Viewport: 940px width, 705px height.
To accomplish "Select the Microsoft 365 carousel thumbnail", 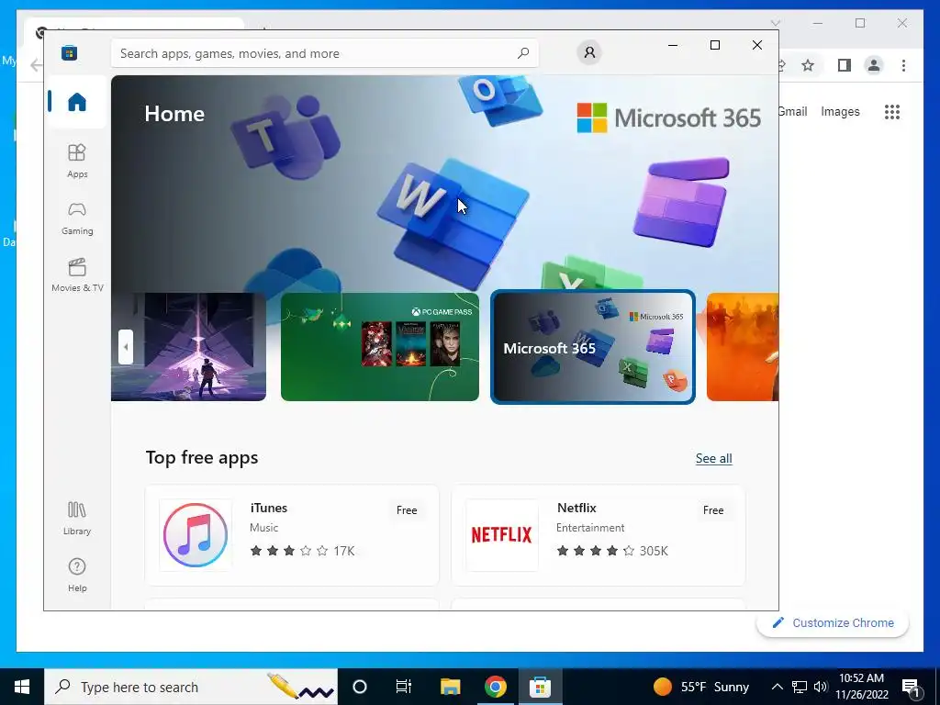I will pyautogui.click(x=593, y=346).
